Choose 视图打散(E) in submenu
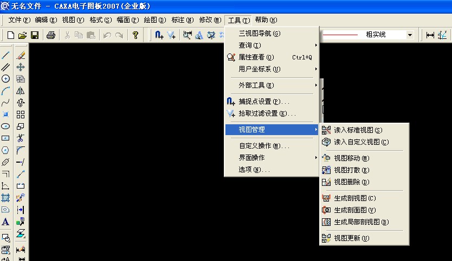This screenshot has width=452, height=261. 364,170
